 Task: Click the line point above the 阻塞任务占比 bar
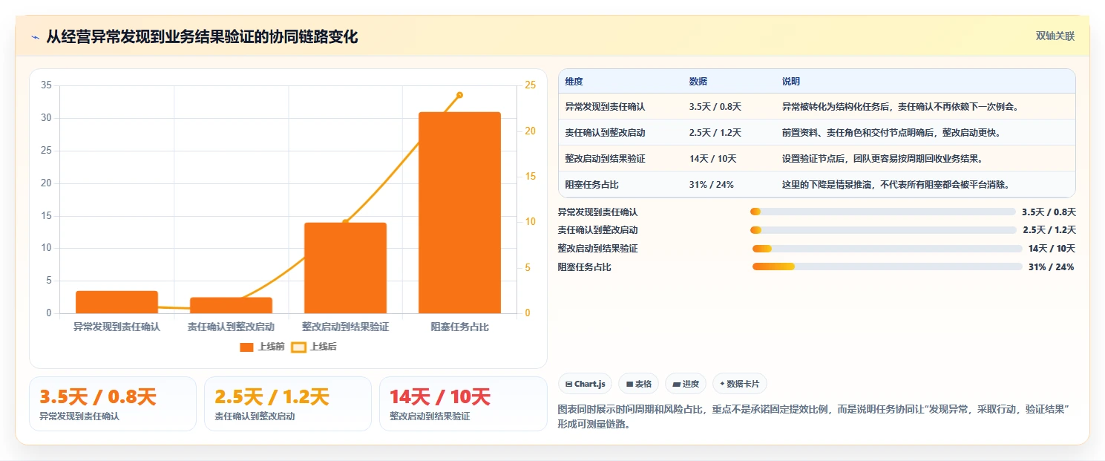coord(459,95)
